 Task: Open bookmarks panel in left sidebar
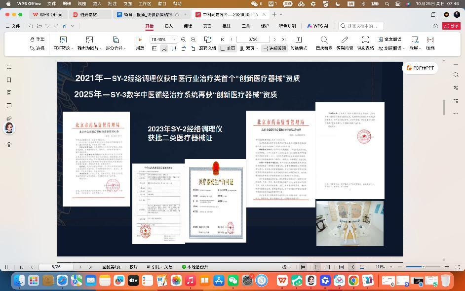(x=9, y=80)
